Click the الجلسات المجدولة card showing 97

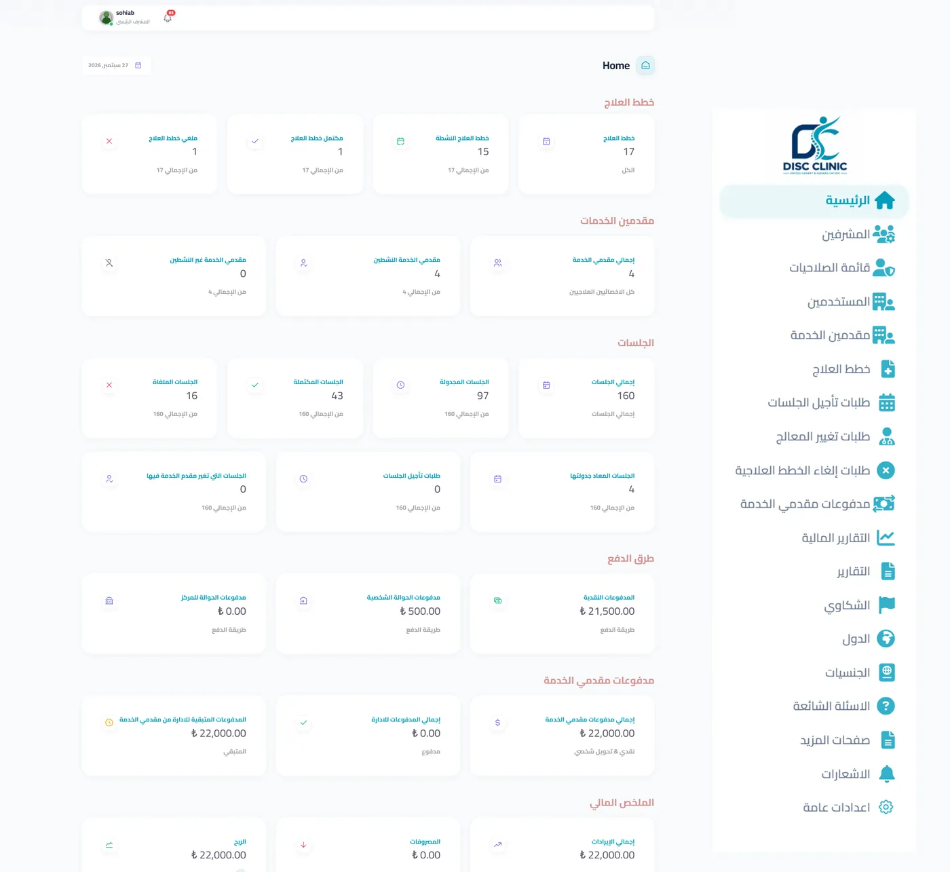pyautogui.click(x=440, y=398)
